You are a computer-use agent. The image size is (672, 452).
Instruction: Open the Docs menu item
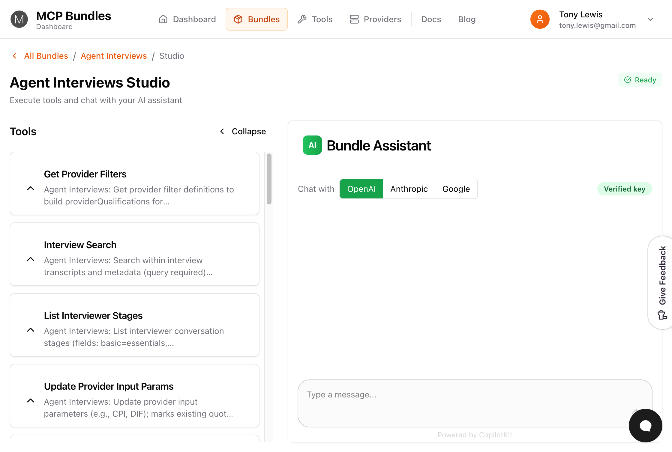[x=431, y=19]
